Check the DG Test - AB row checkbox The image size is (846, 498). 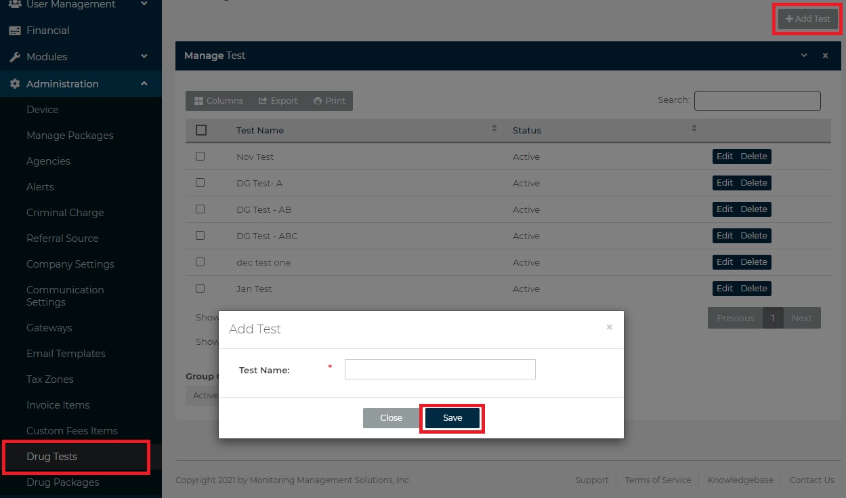pos(200,209)
